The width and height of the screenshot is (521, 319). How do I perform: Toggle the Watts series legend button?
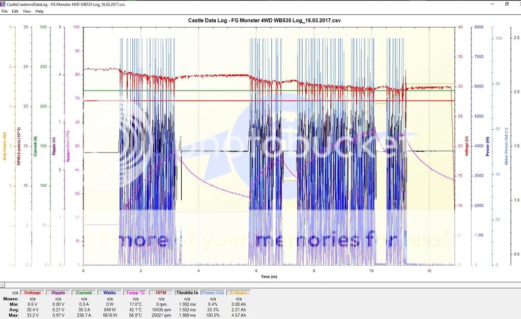point(109,293)
